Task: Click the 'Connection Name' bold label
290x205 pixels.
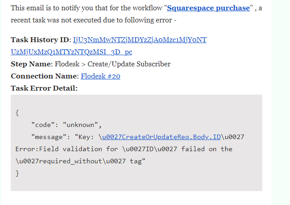Action: coord(44,76)
